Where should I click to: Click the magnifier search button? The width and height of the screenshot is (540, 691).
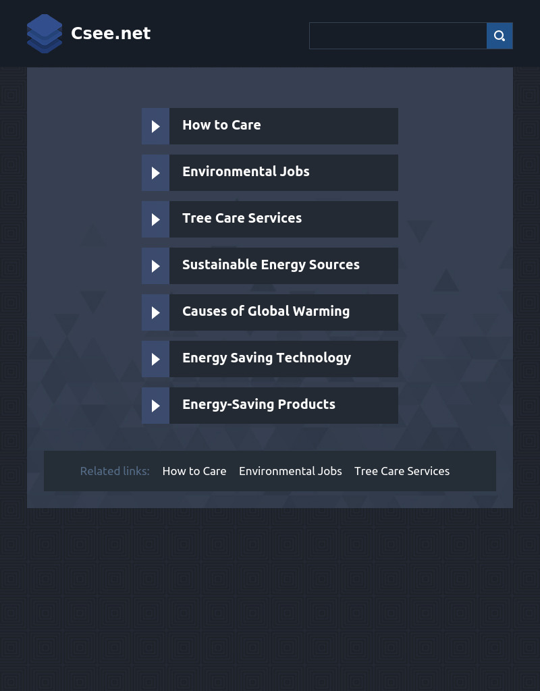(x=500, y=36)
